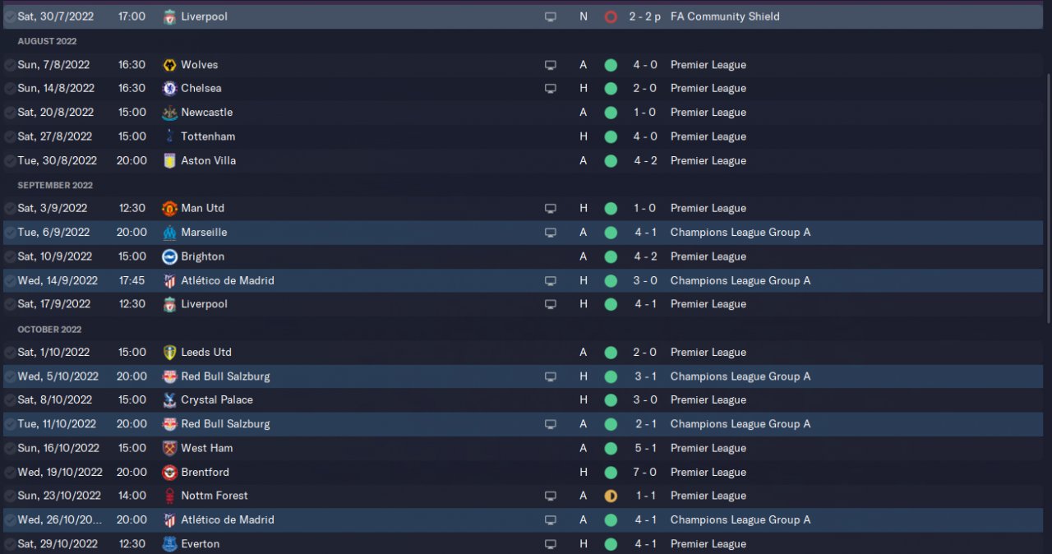This screenshot has height=554, width=1052.
Task: Click the Chelsea club crest icon
Action: 169,89
